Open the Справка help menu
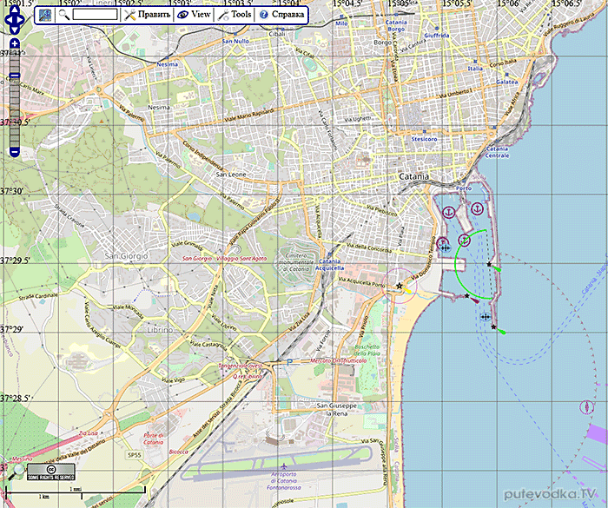608x508 pixels. [281, 15]
